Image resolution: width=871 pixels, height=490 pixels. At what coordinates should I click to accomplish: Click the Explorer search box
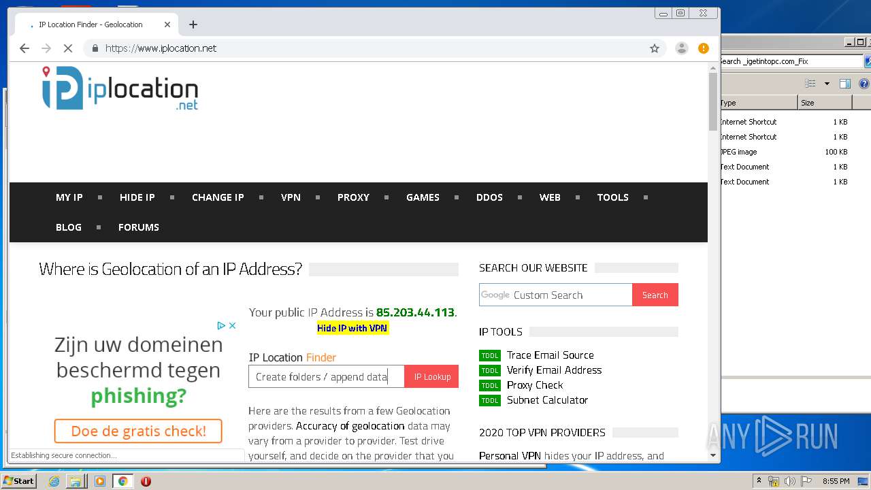791,61
